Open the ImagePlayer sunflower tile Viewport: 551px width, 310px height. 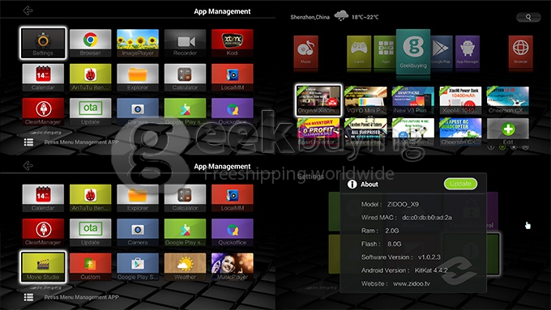pos(138,43)
